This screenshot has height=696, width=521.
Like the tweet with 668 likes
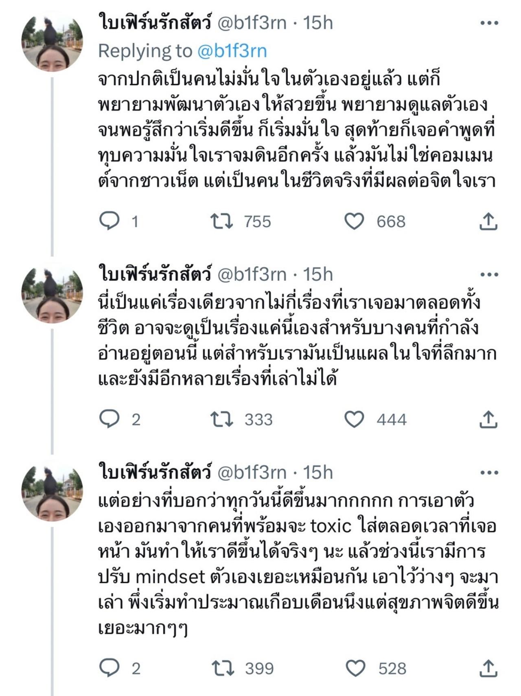pos(354,221)
